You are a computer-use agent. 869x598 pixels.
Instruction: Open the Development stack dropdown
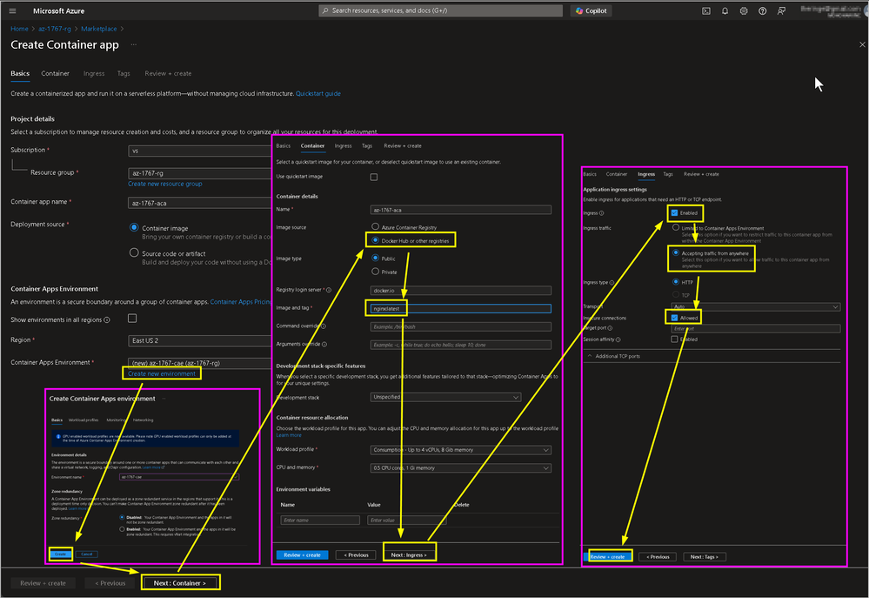[x=461, y=396]
